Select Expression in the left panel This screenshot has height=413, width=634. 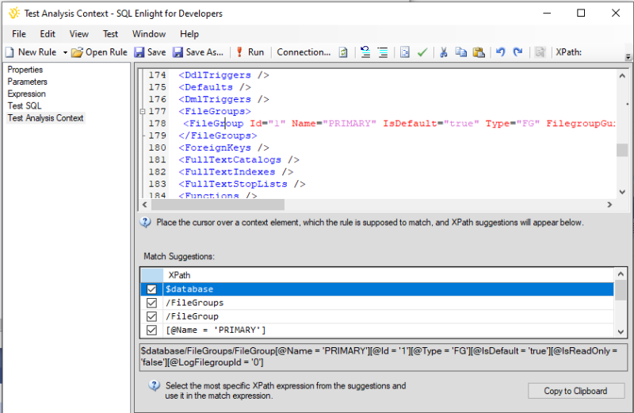coord(27,94)
